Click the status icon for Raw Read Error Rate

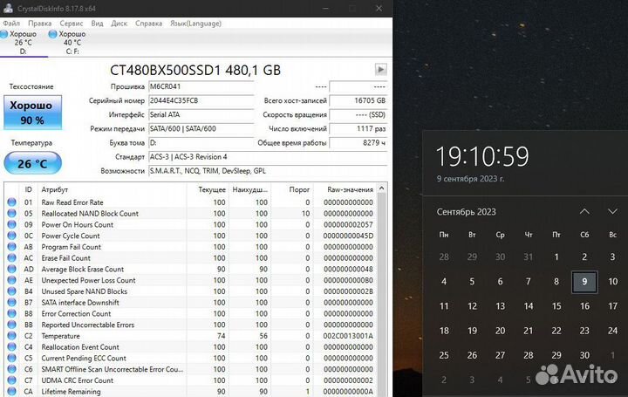pyautogui.click(x=11, y=202)
